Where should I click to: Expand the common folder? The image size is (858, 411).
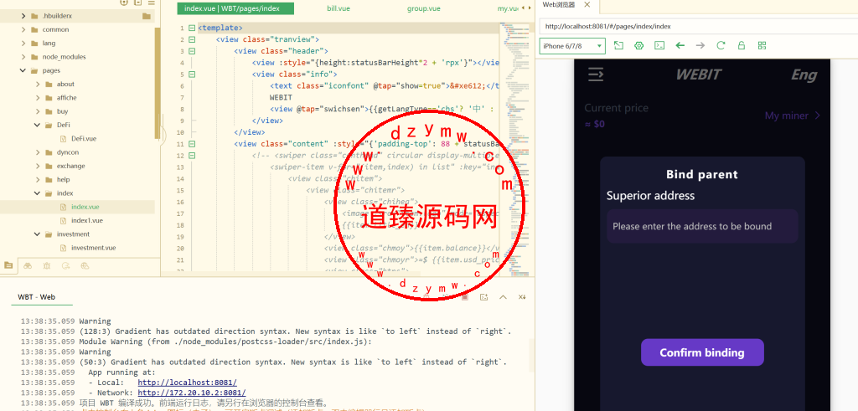(x=23, y=29)
